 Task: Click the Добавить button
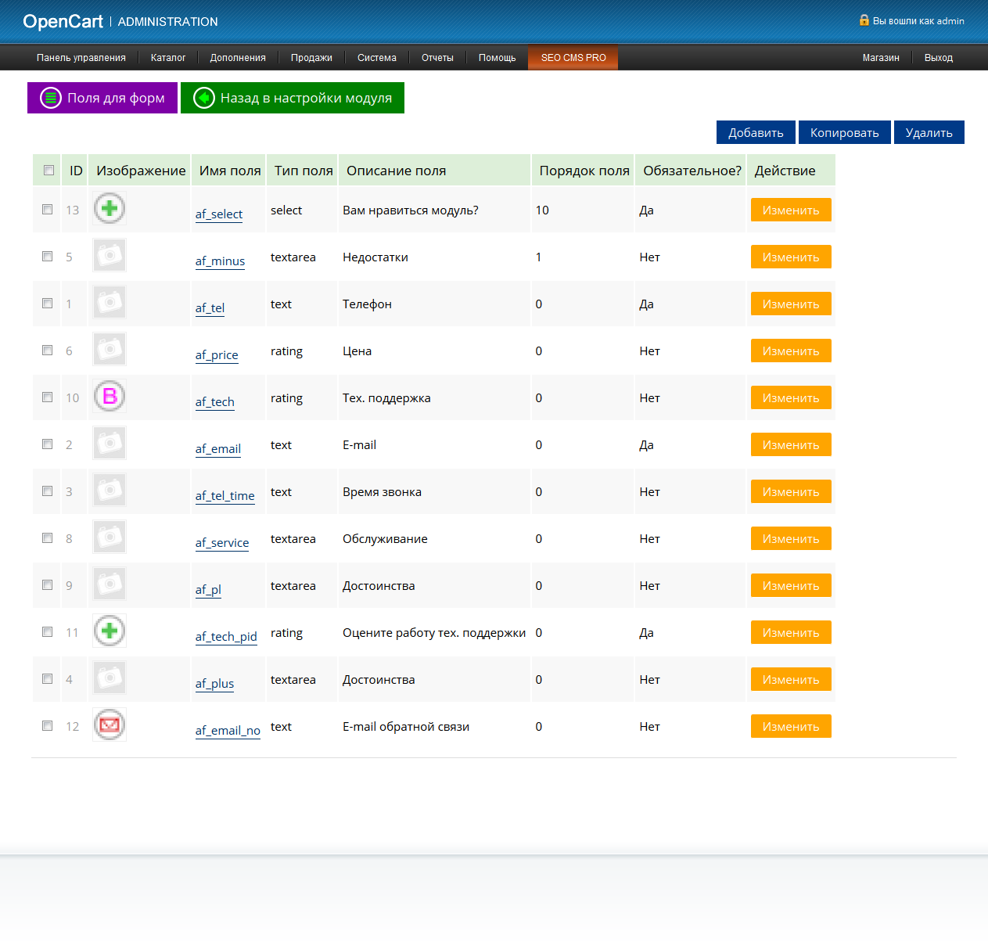point(756,132)
